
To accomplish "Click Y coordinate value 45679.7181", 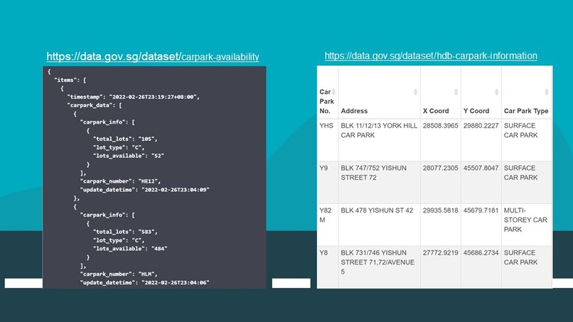I will (481, 210).
